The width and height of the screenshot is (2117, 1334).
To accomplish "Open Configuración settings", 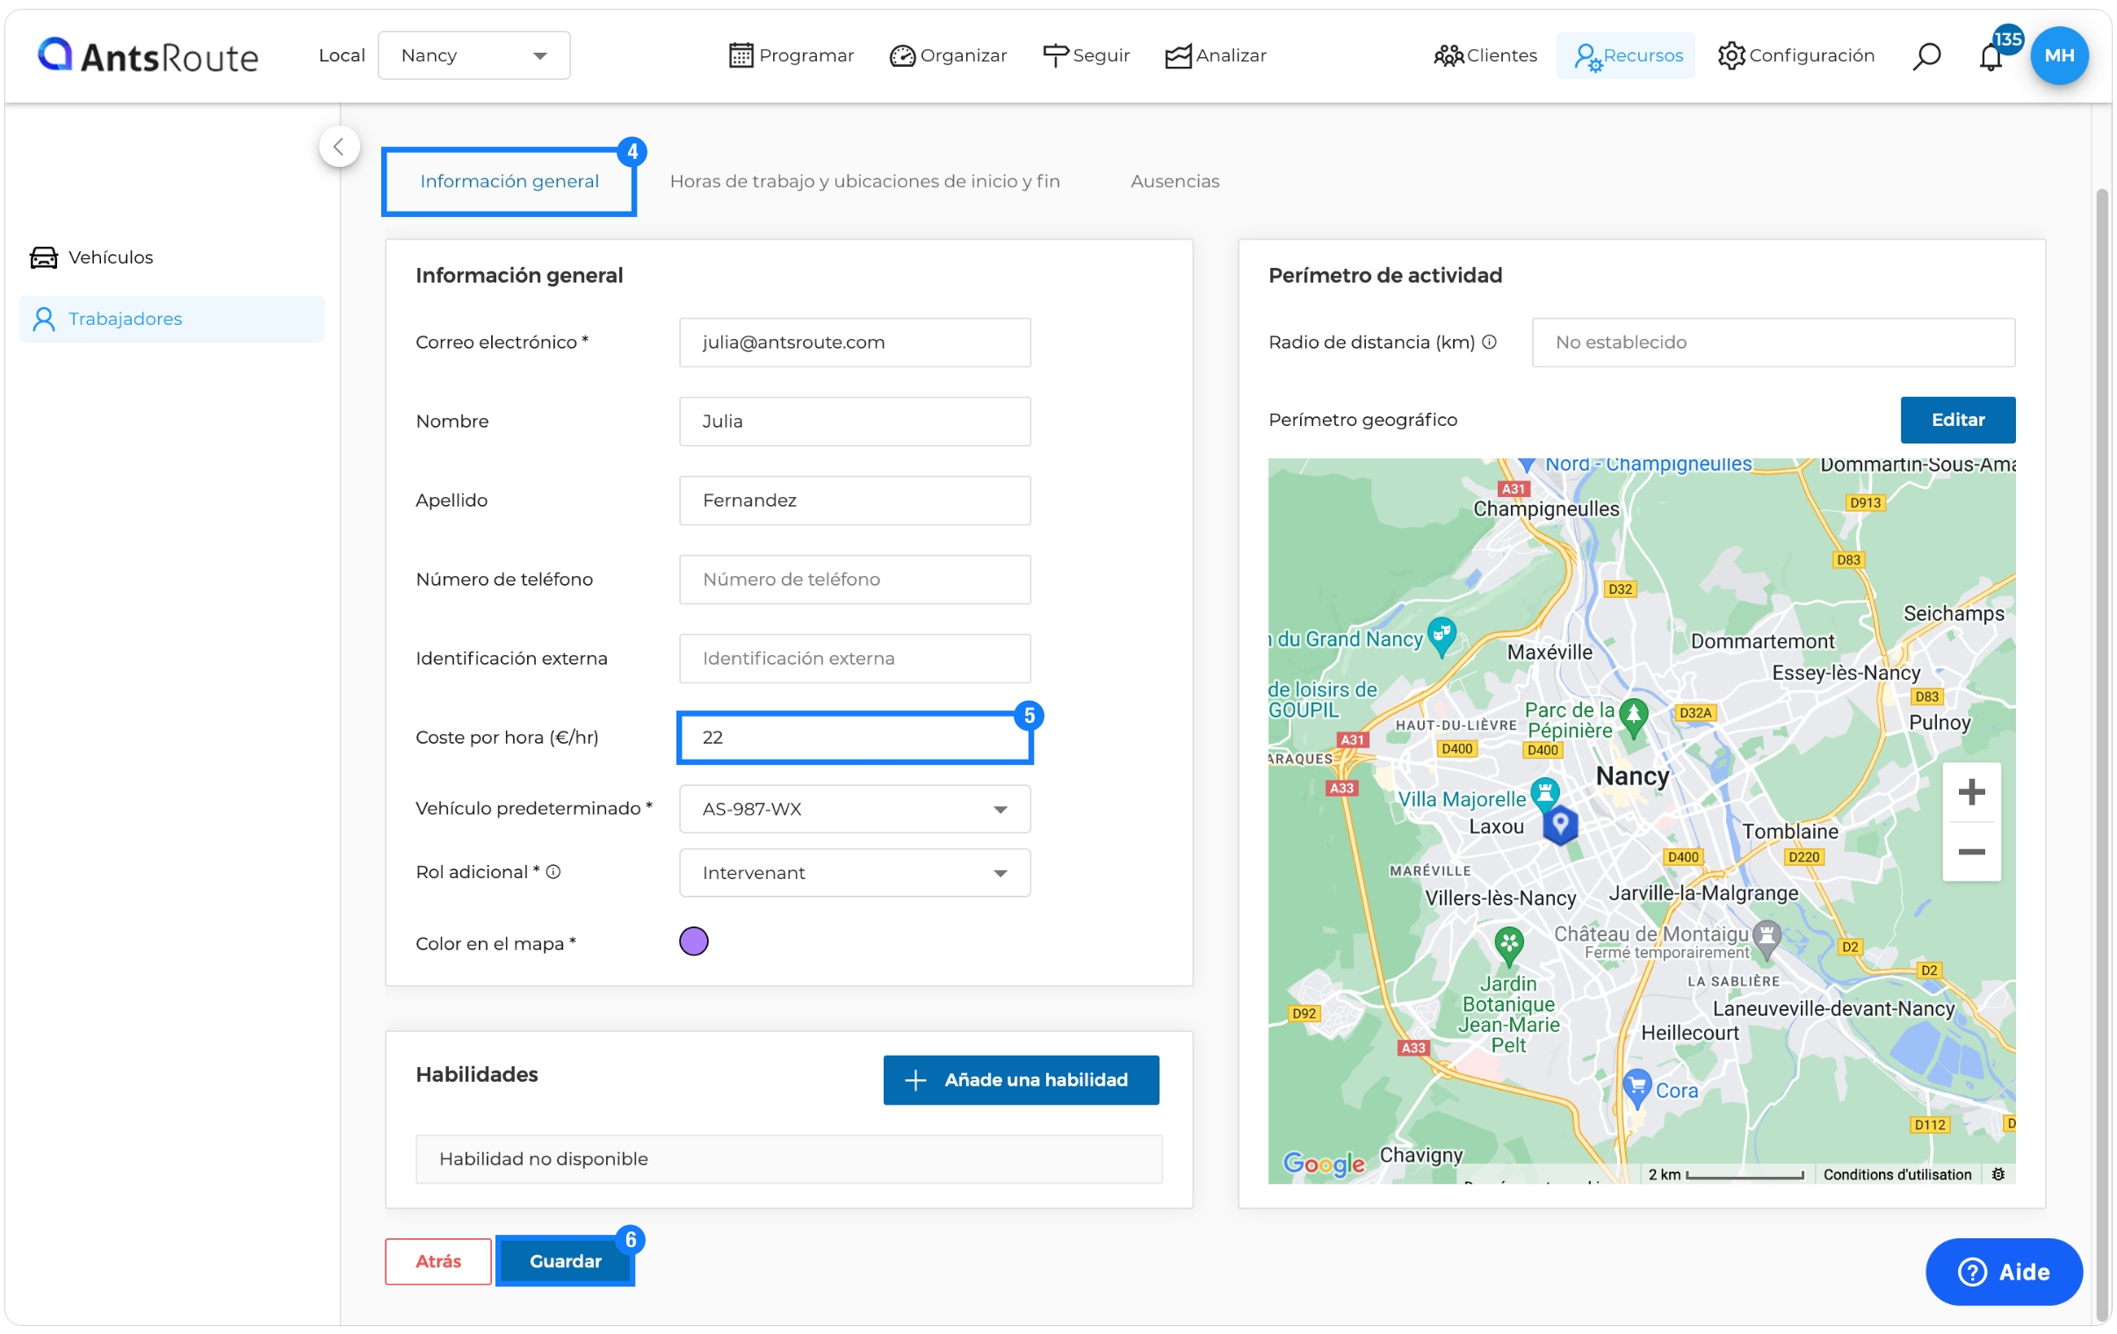I will [1796, 55].
